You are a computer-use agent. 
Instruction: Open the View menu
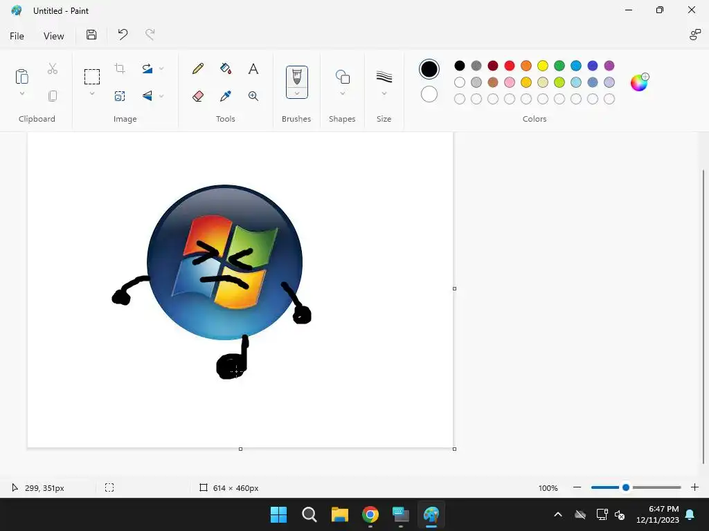[54, 36]
